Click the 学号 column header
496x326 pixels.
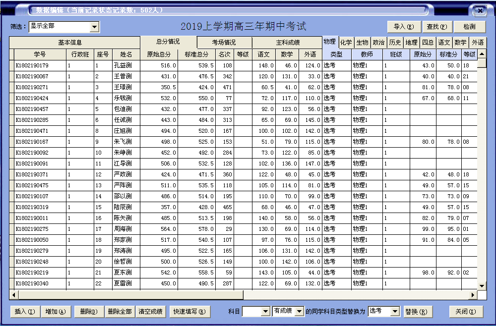click(40, 54)
